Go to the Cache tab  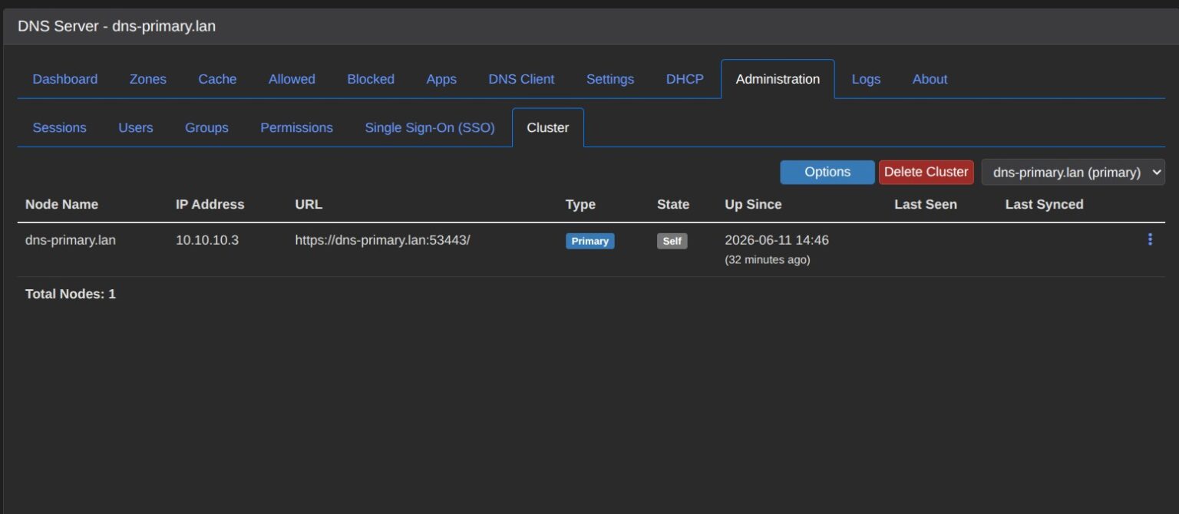coord(217,79)
